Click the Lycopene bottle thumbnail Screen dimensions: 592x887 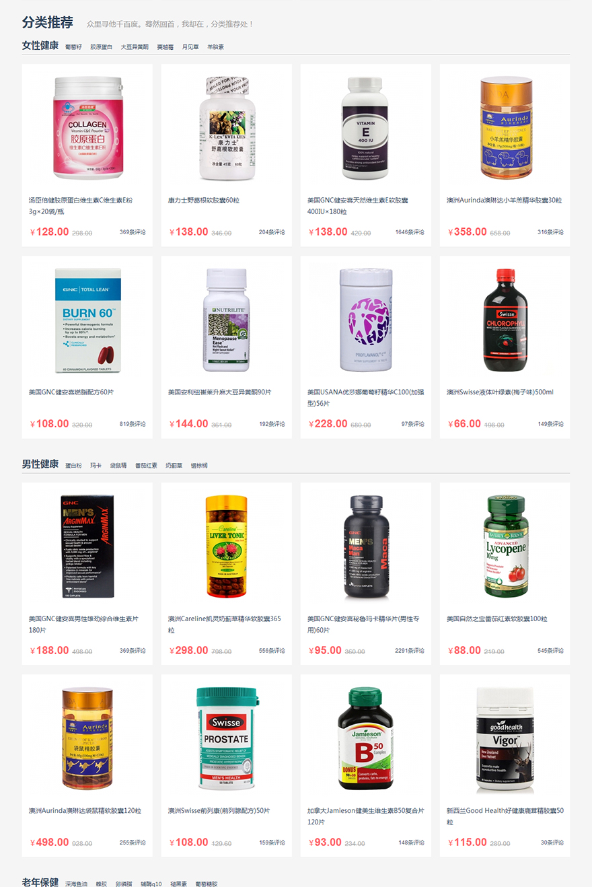(x=505, y=546)
